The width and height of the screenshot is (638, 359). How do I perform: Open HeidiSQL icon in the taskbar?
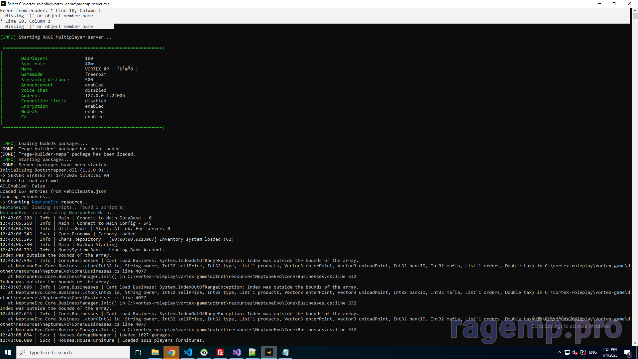204,352
